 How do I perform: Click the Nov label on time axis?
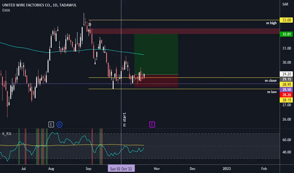coord(157,169)
